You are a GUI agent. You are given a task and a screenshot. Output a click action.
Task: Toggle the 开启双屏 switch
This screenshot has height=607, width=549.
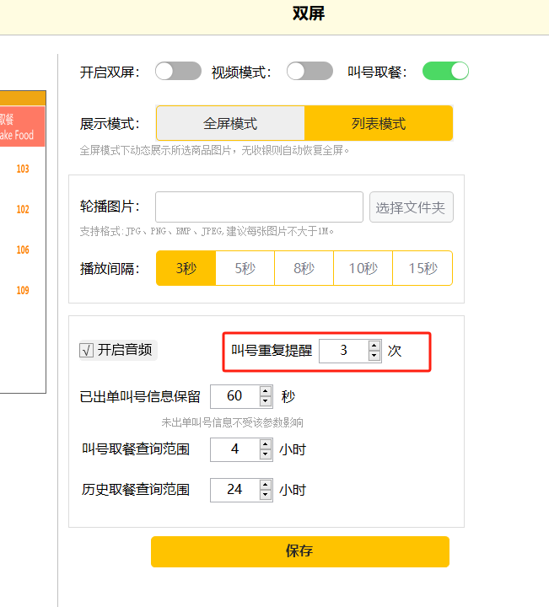tap(178, 72)
